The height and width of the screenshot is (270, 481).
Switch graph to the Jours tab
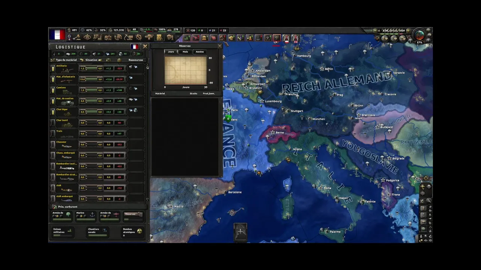click(171, 52)
